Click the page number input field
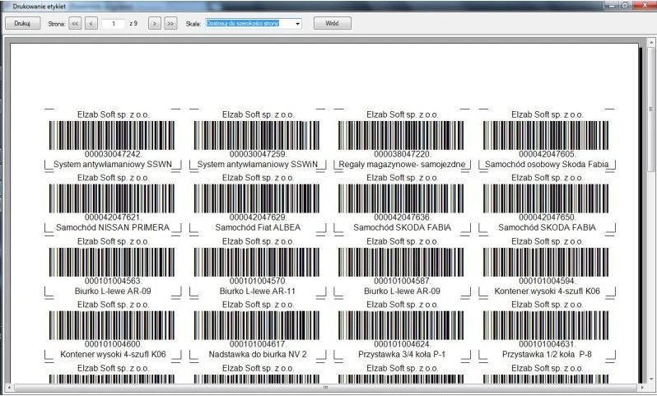This screenshot has height=396, width=657. [113, 24]
